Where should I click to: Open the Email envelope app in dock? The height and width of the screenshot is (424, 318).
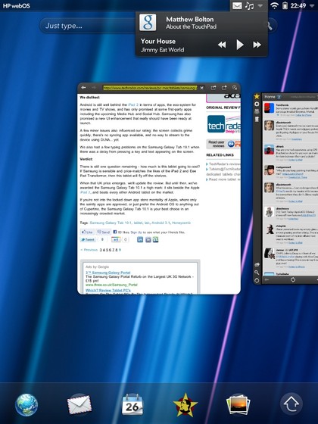79,405
